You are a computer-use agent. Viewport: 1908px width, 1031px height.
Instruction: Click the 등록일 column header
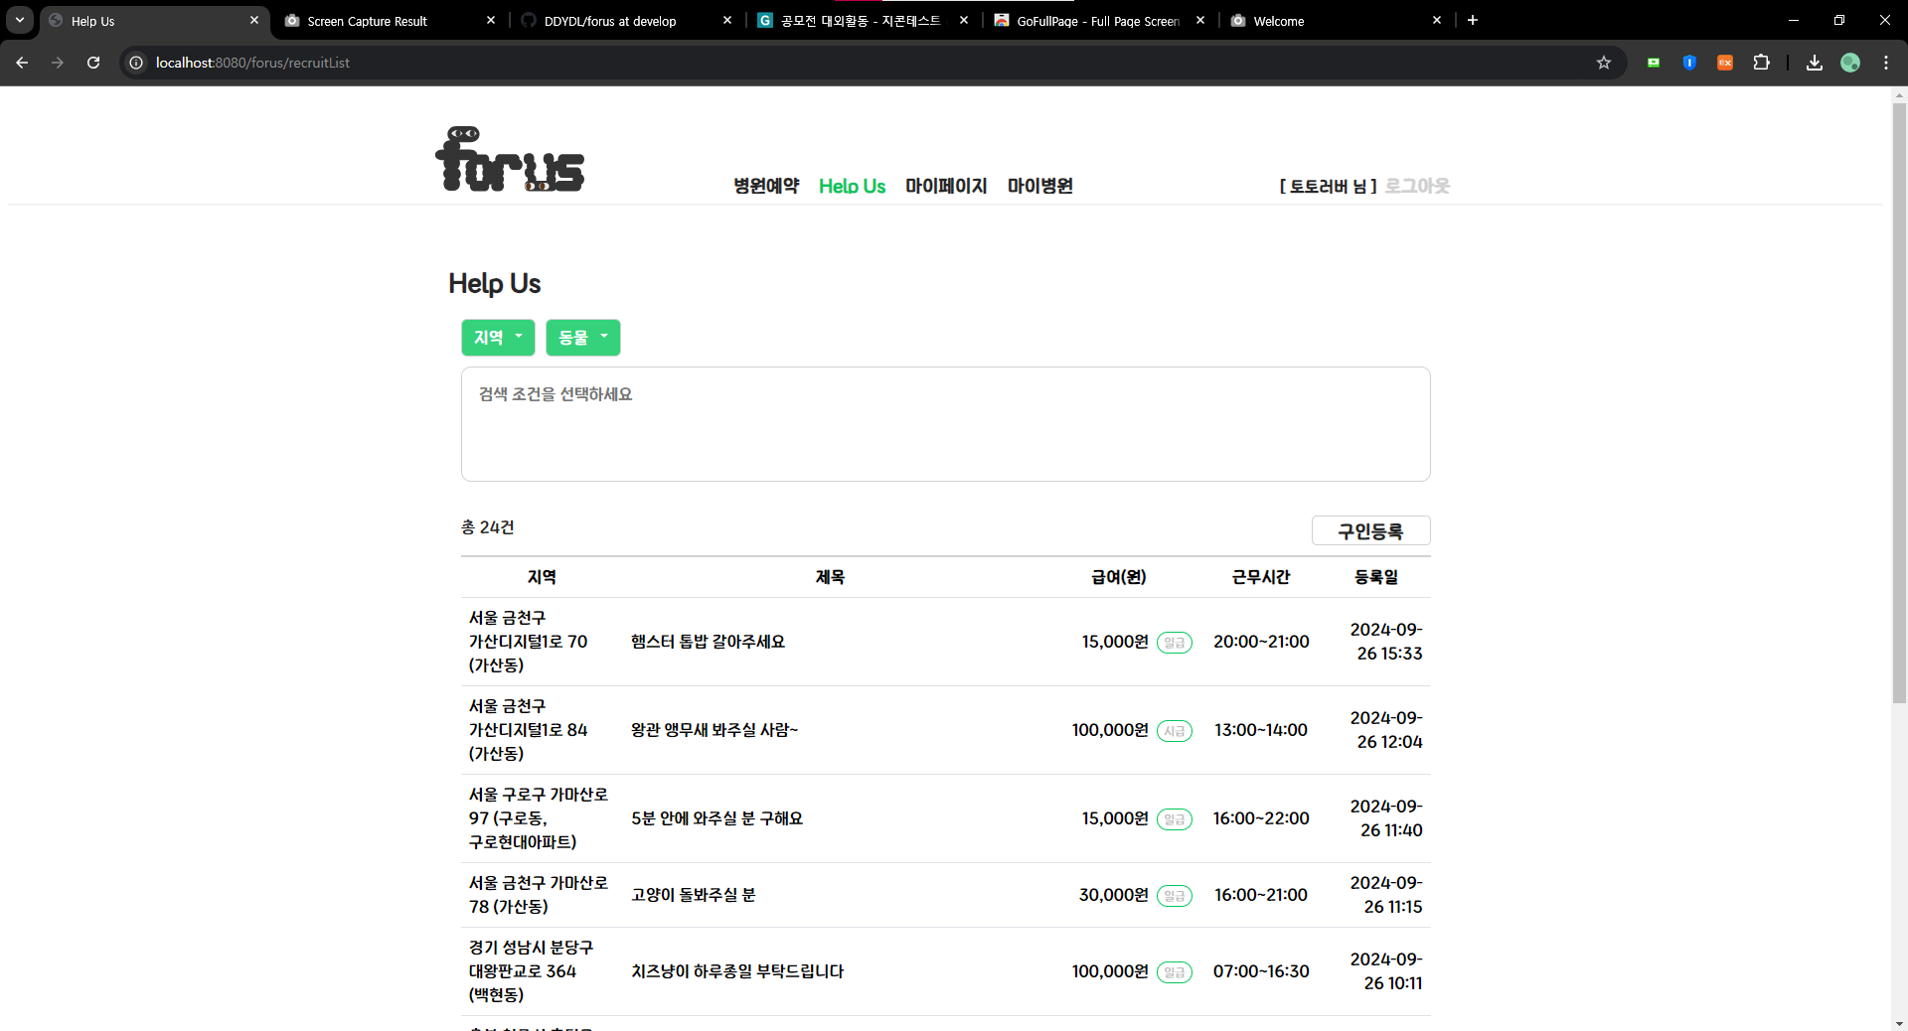[x=1376, y=577]
